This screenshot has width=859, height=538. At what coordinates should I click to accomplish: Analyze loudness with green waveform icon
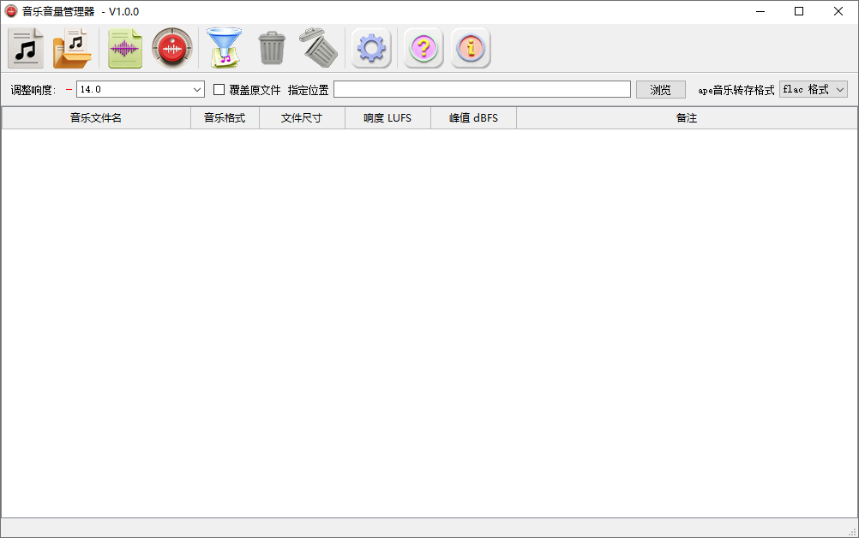[125, 48]
